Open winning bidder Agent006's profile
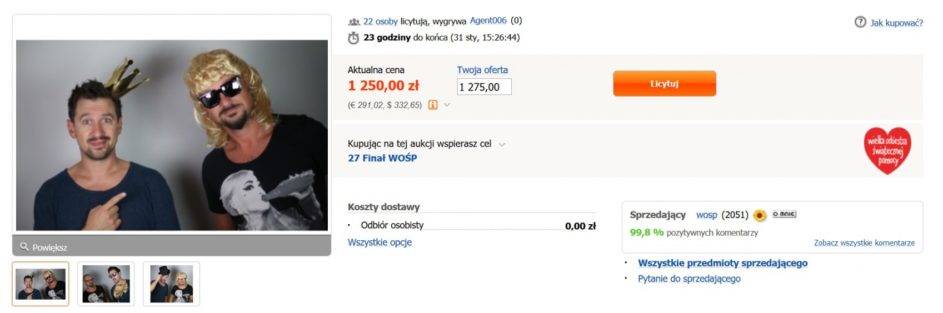This screenshot has height=313, width=943. click(x=488, y=21)
